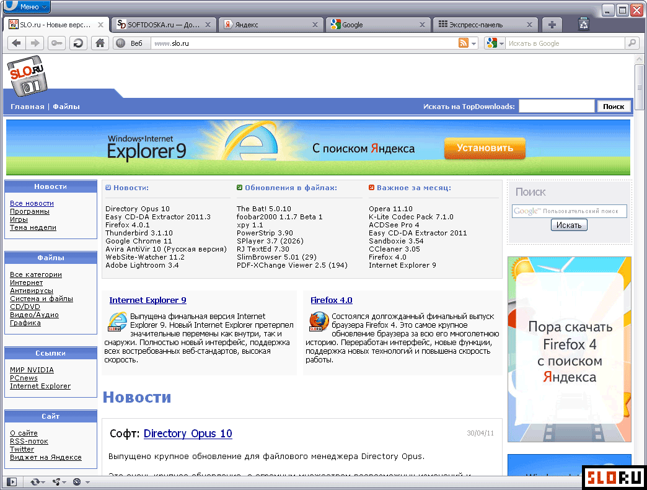This screenshot has height=490, width=647.
Task: Close the SLO.ru tab
Action: (100, 25)
